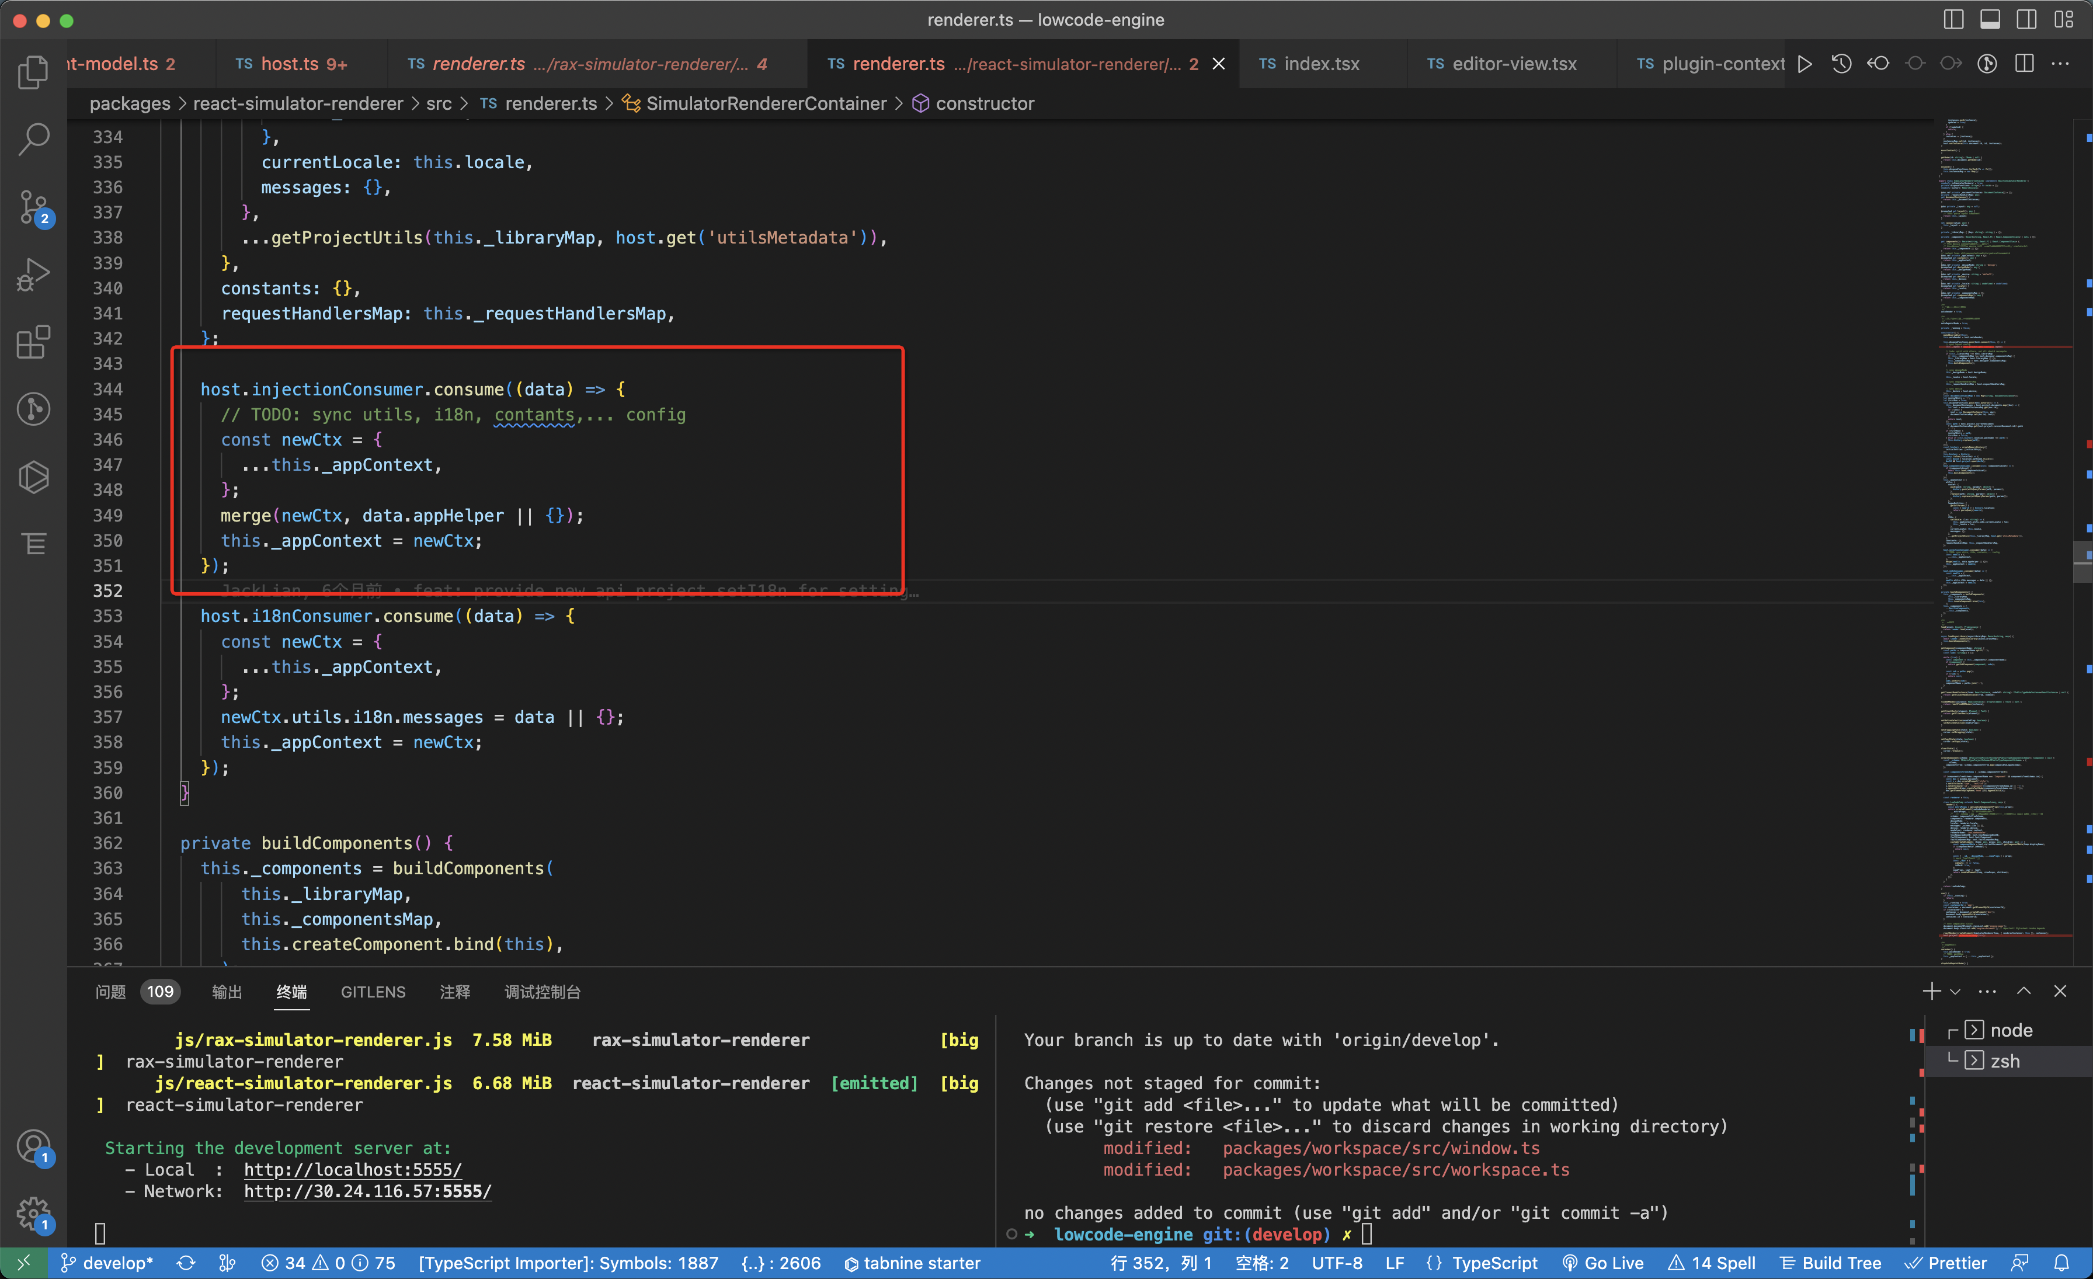The height and width of the screenshot is (1279, 2093).
Task: Open the Run and Debug view
Action: point(34,273)
